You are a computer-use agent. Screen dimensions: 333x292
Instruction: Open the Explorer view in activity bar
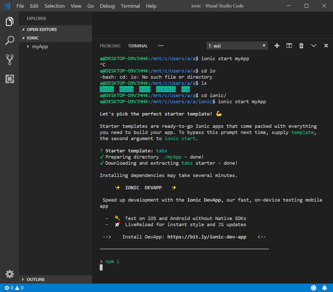[x=10, y=22]
